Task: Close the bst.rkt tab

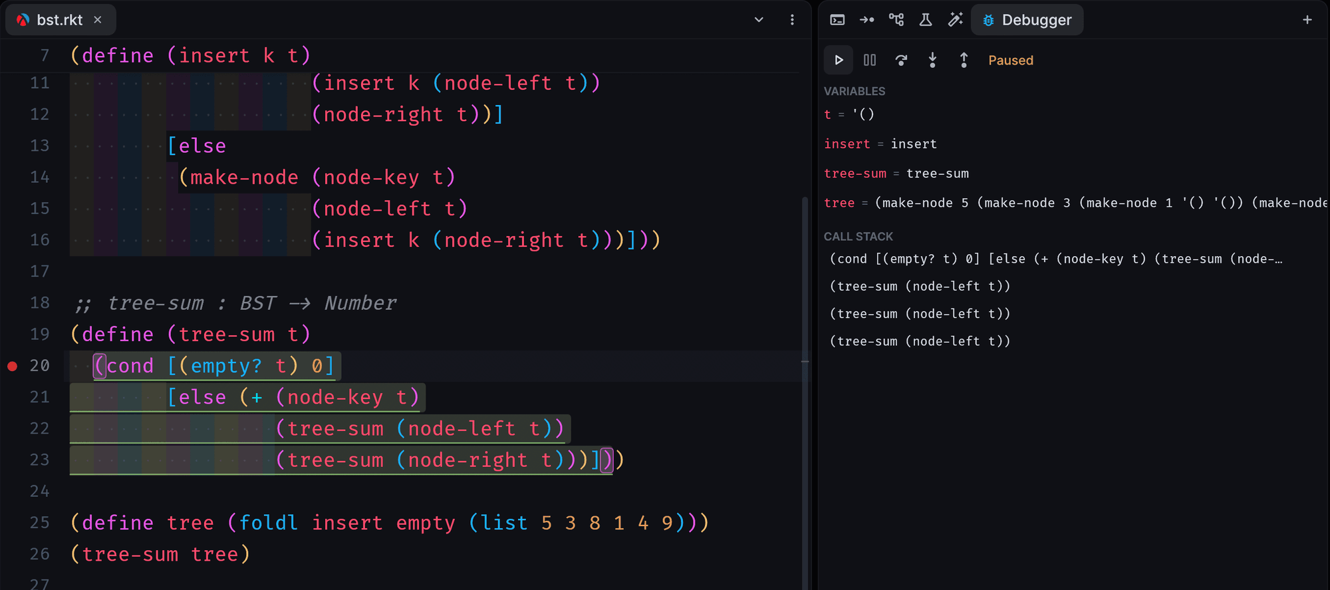Action: pos(98,20)
